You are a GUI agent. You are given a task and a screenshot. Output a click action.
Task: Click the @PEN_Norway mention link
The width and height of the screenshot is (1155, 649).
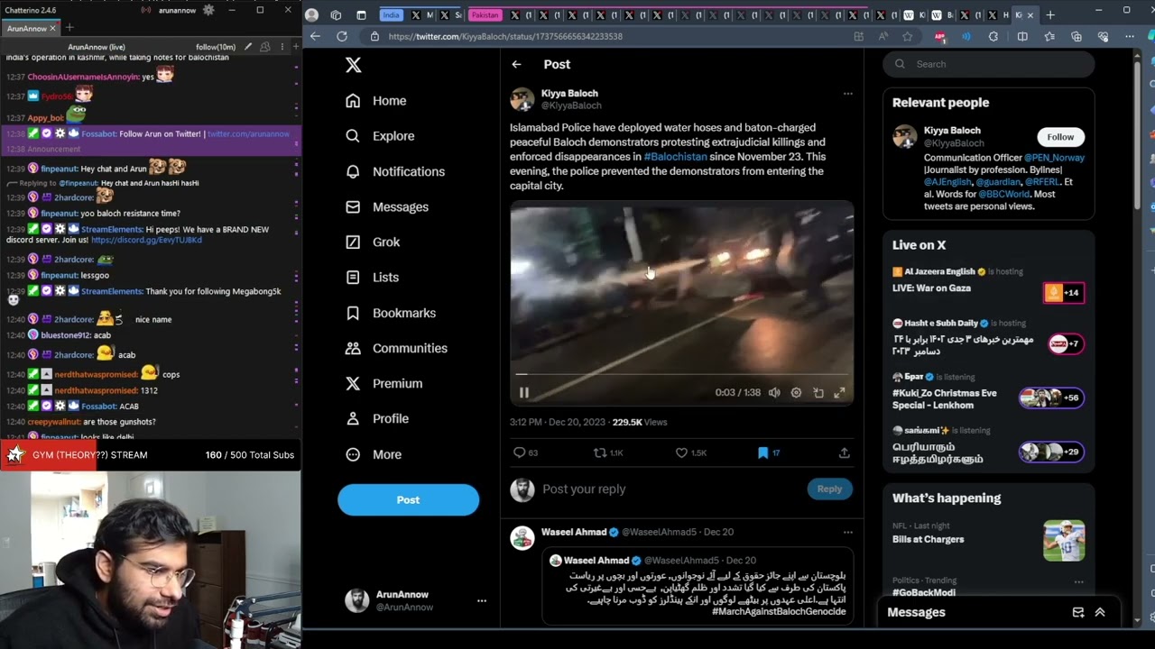(1054, 158)
